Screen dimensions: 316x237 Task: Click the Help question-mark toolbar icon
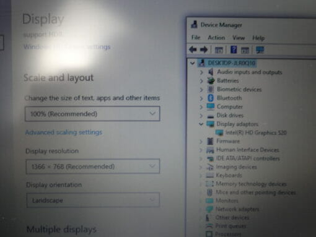[x=234, y=50]
